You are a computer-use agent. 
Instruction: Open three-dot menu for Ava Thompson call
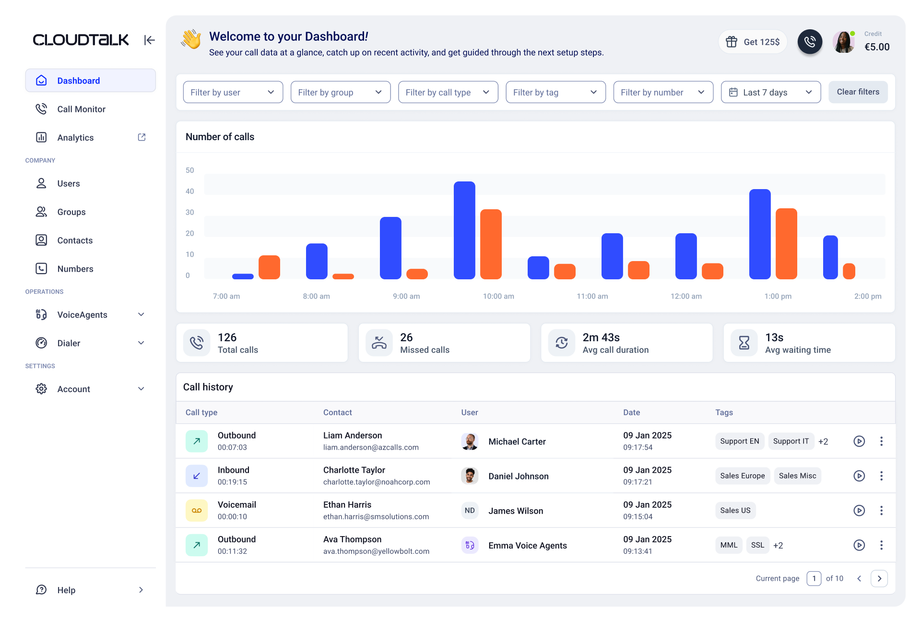pos(881,545)
